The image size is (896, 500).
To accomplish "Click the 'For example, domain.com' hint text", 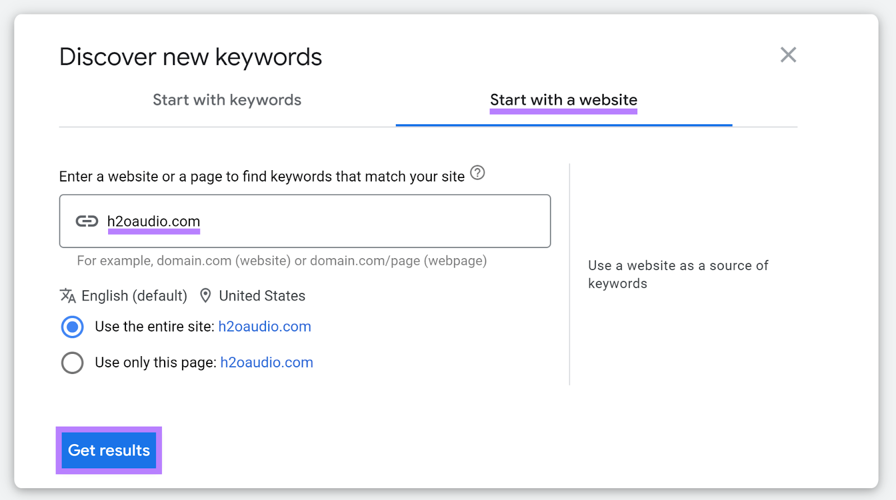I will coord(282,261).
